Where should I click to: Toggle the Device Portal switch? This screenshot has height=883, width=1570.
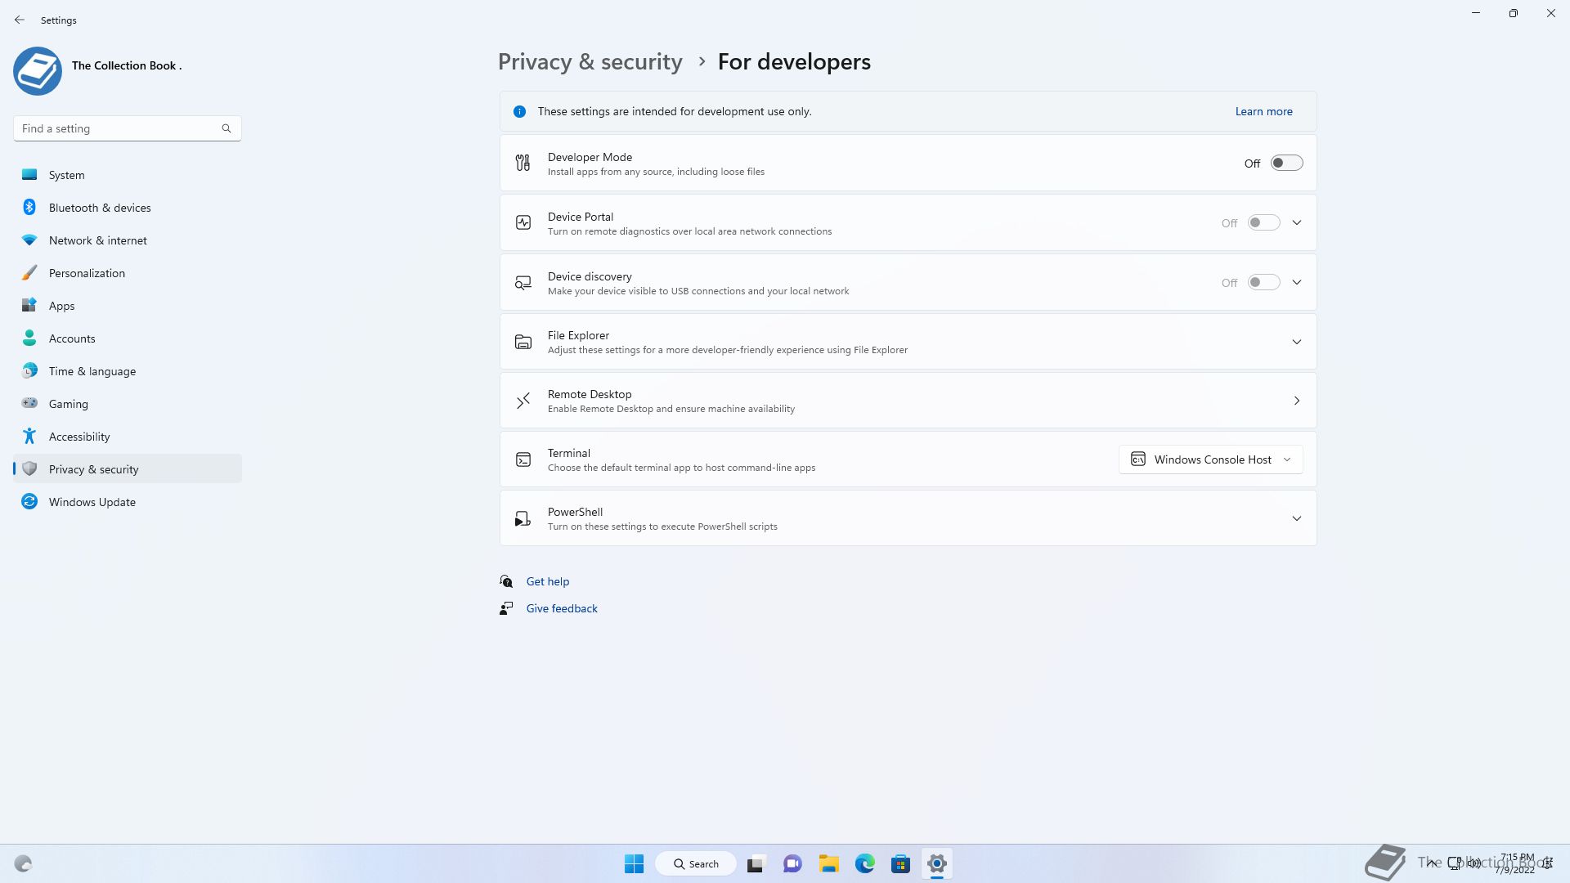(x=1263, y=222)
